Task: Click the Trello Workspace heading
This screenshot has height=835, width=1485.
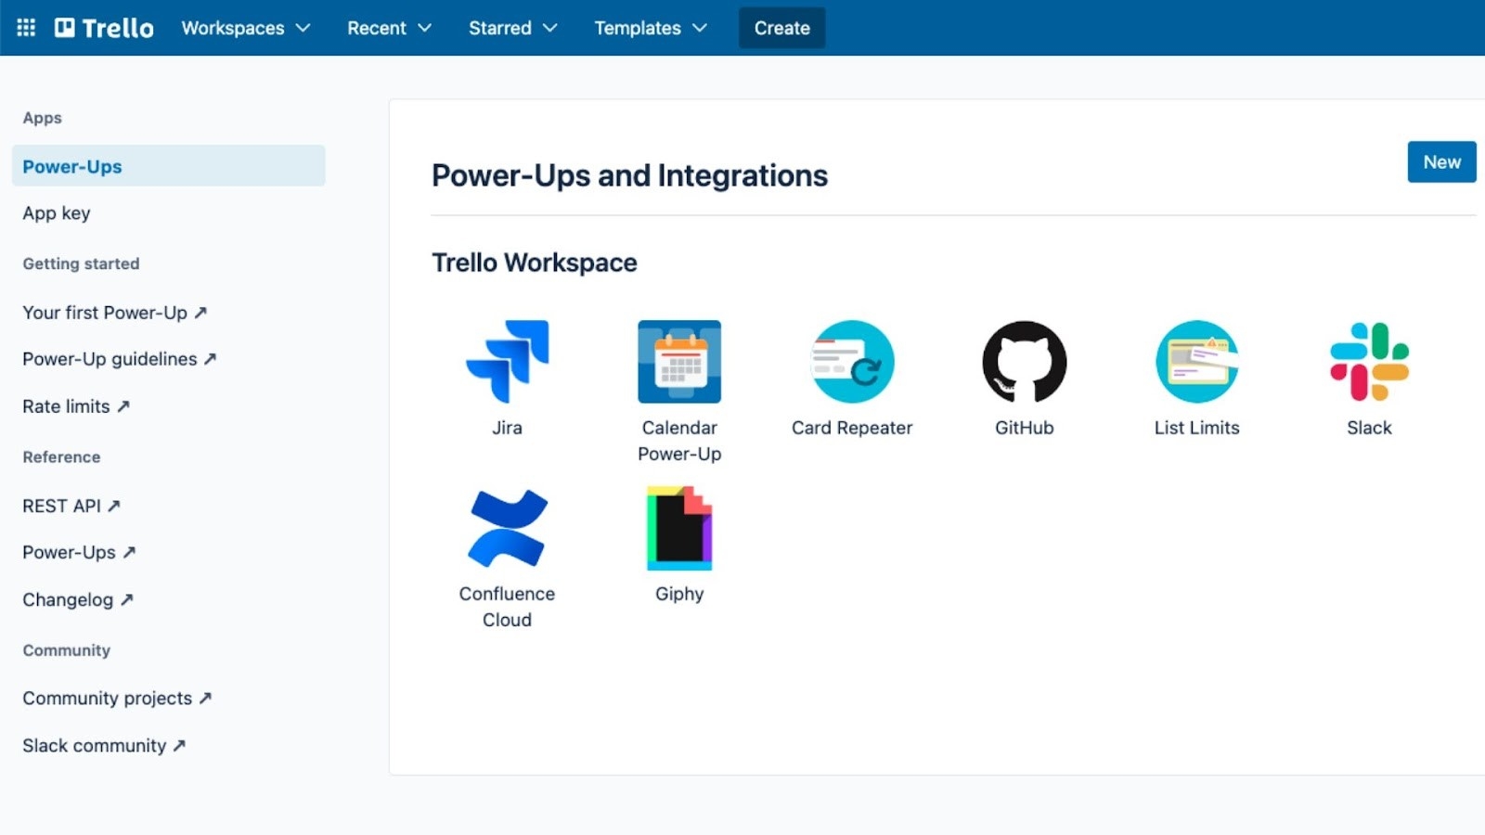Action: 535,263
